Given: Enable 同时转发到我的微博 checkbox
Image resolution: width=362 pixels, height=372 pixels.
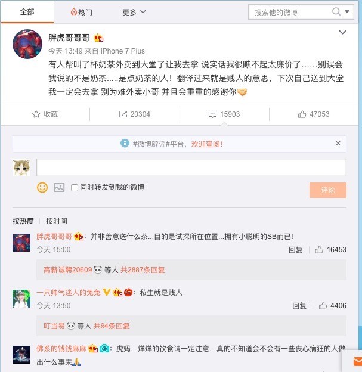Looking at the screenshot, I should tap(75, 188).
